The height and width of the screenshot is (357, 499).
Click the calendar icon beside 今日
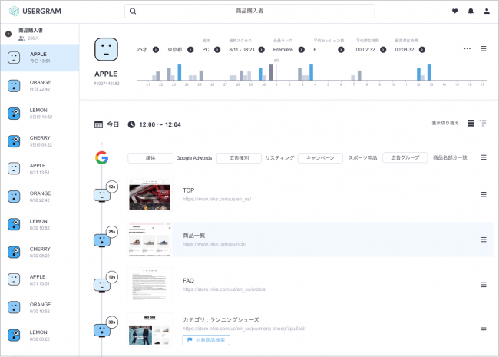98,124
